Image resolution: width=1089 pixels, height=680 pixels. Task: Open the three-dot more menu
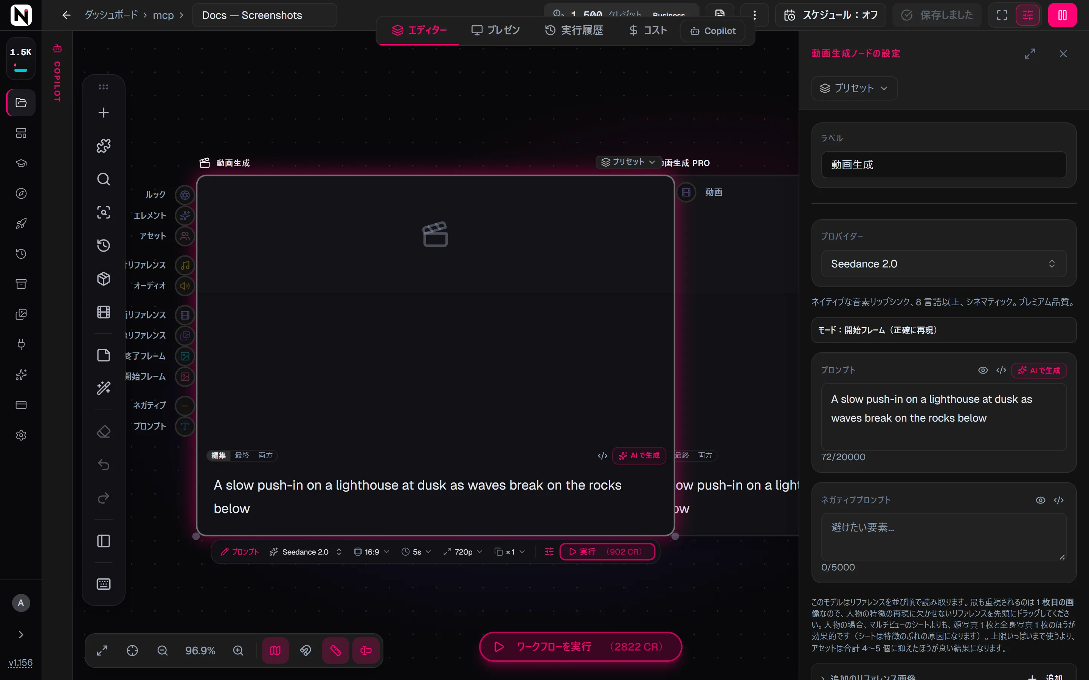click(x=755, y=15)
